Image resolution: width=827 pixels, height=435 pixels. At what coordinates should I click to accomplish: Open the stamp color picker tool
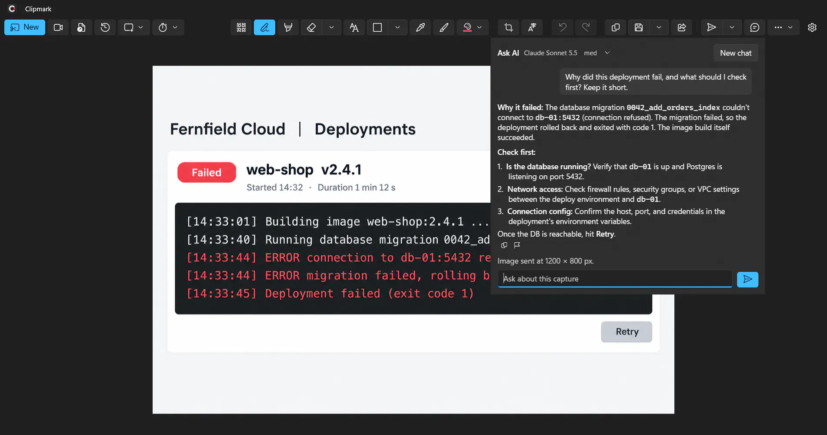click(x=467, y=27)
